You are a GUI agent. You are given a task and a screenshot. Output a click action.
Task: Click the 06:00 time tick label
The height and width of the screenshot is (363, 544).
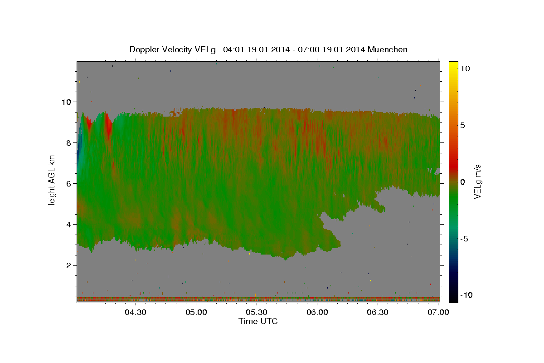(317, 312)
